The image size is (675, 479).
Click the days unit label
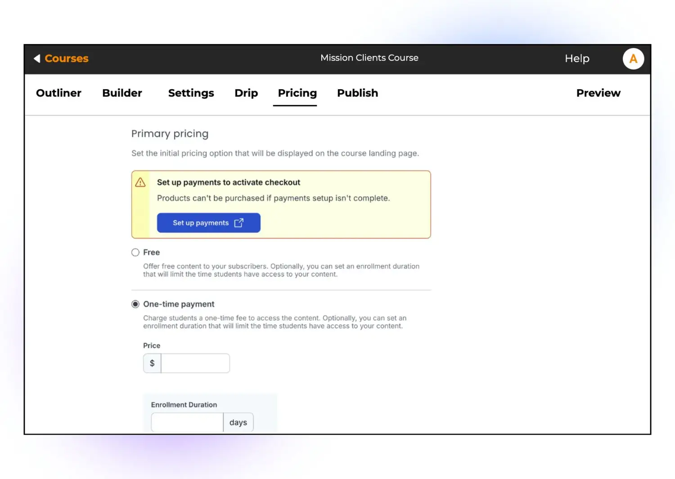[x=238, y=422]
